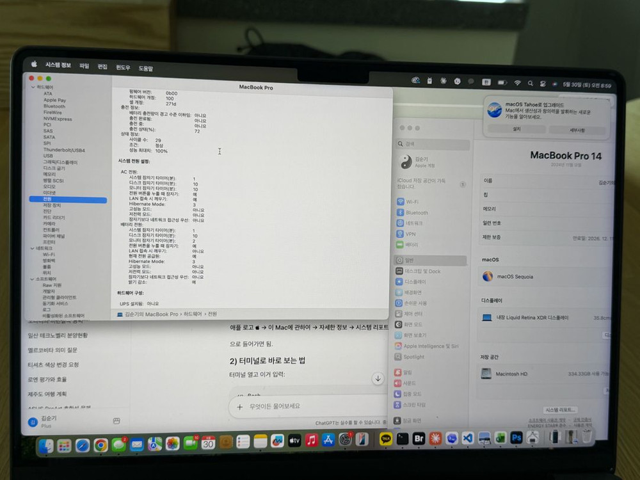Image resolution: width=640 pixels, height=480 pixels.
Task: Open Photos app in the Dock
Action: pos(172,444)
